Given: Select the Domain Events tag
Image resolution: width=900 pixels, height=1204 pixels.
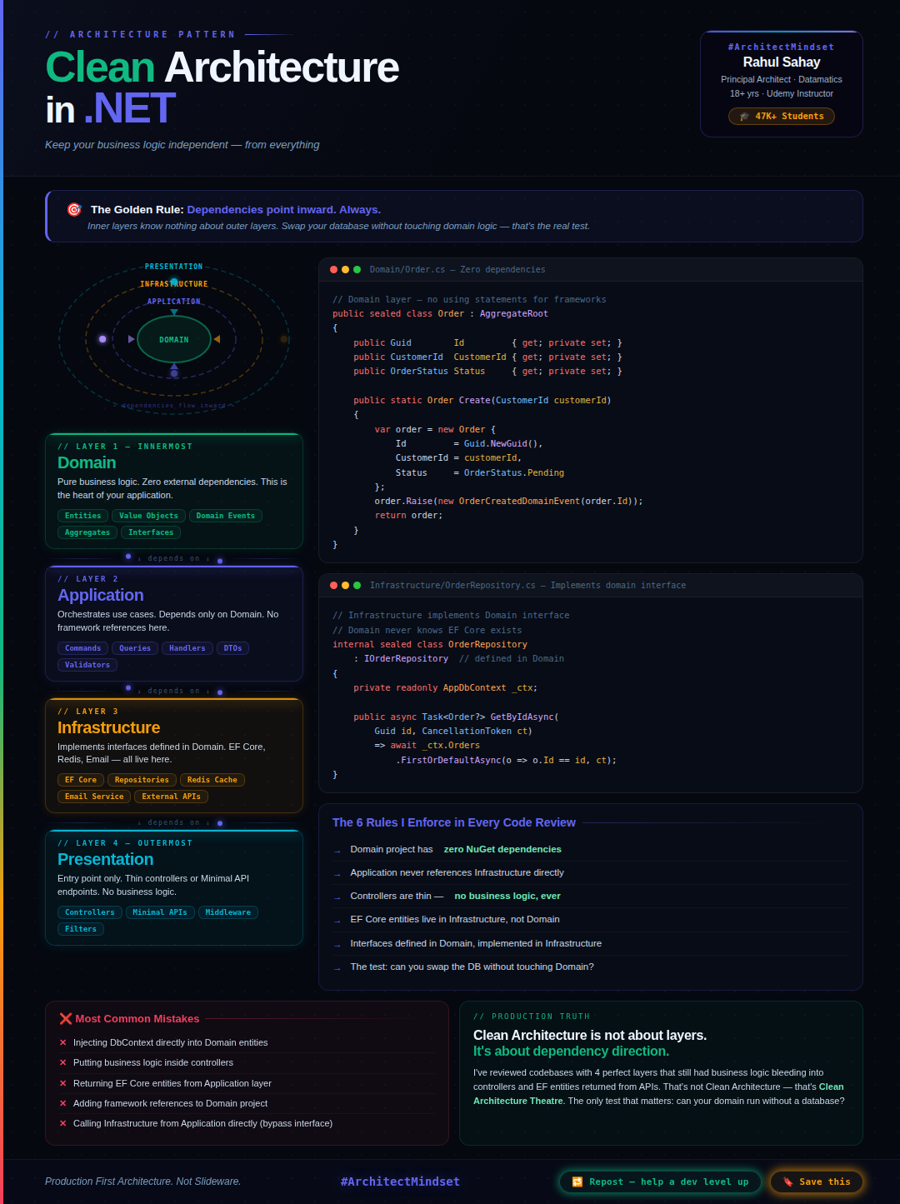Looking at the screenshot, I should click(226, 516).
